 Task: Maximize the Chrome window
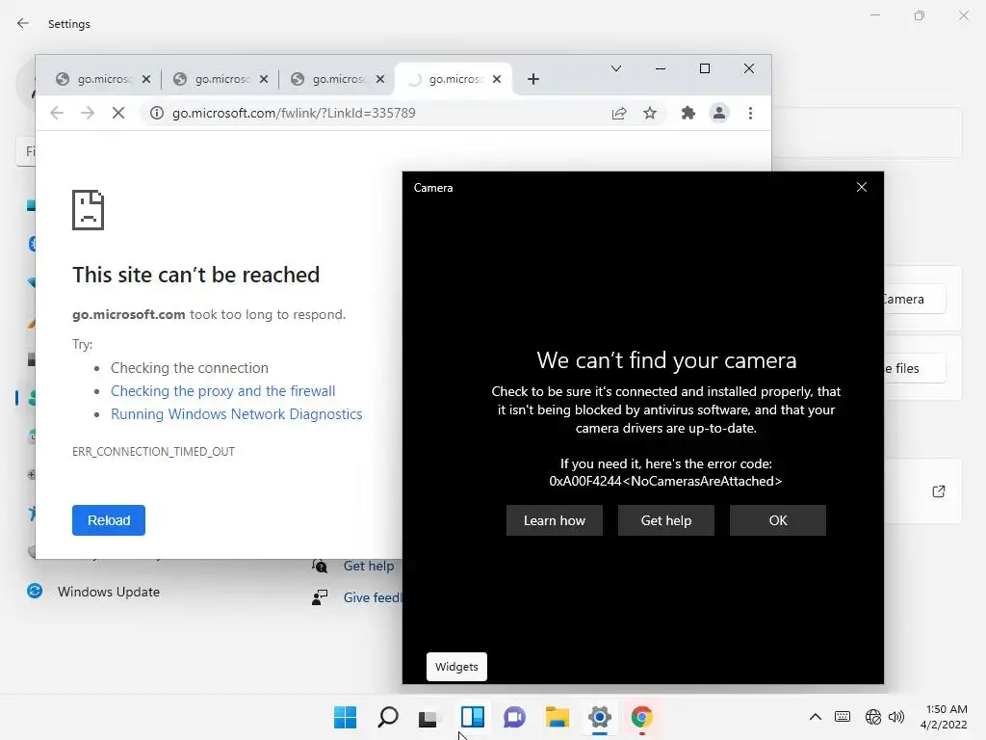pyautogui.click(x=705, y=68)
